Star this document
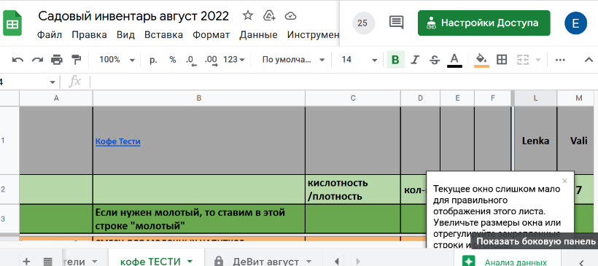This screenshot has width=598, height=266. point(248,15)
